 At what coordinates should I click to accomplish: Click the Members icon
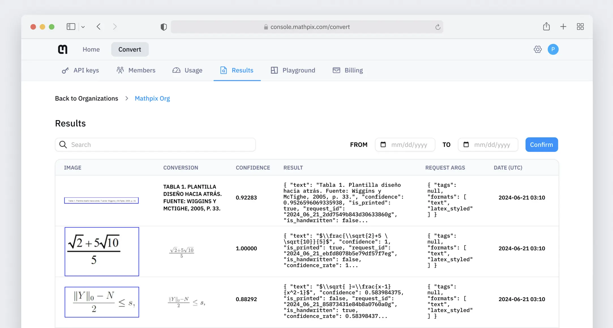[x=120, y=70]
